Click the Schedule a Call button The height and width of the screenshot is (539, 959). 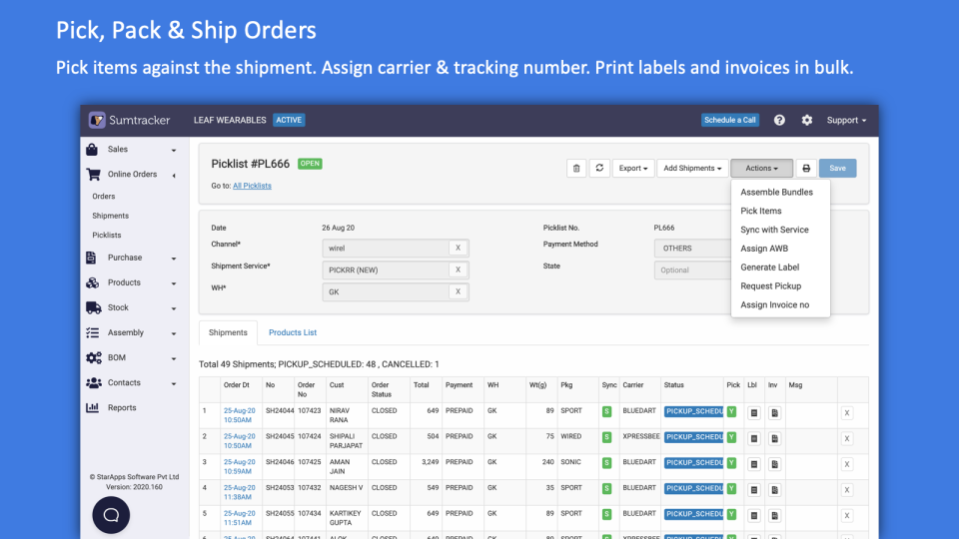[729, 120]
